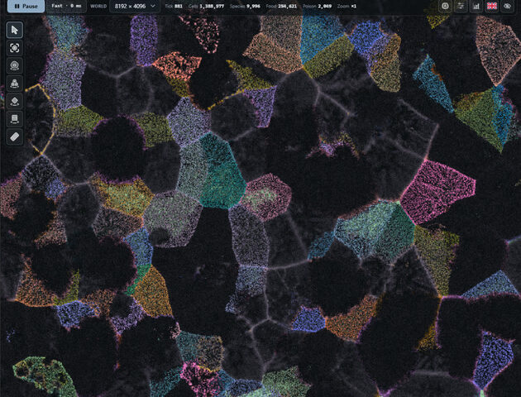Click the Zoom ×1 indicator
The height and width of the screenshot is (397, 521).
tap(347, 6)
